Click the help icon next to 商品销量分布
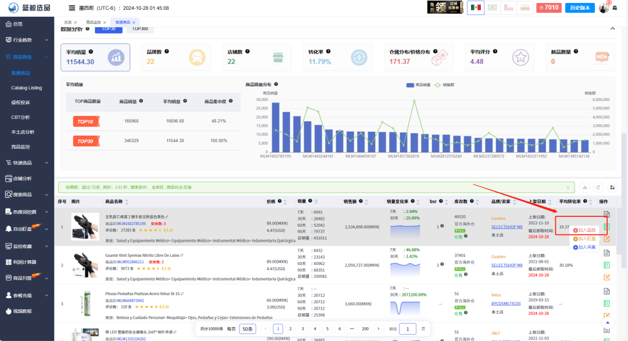Viewport: 628px width, 341px height. 276,84
